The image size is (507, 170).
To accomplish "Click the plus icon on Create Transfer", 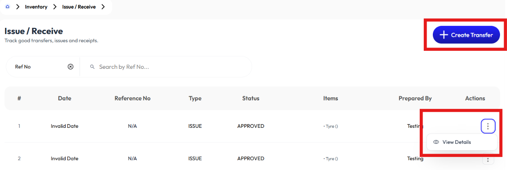I will coord(443,35).
